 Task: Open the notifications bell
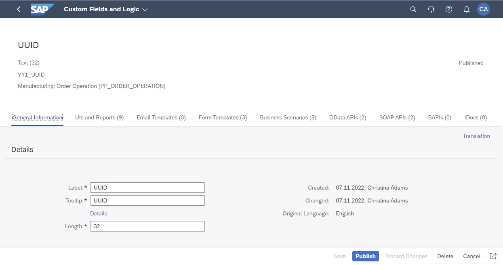click(466, 9)
